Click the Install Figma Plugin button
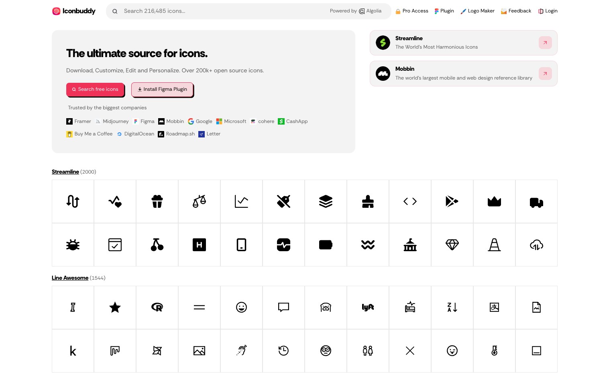Screen dimensions: 611x379 (162, 89)
